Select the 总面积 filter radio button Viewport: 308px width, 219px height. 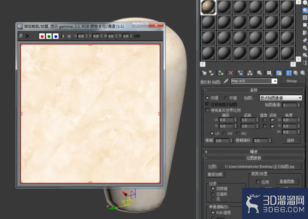pyautogui.click(x=213, y=194)
